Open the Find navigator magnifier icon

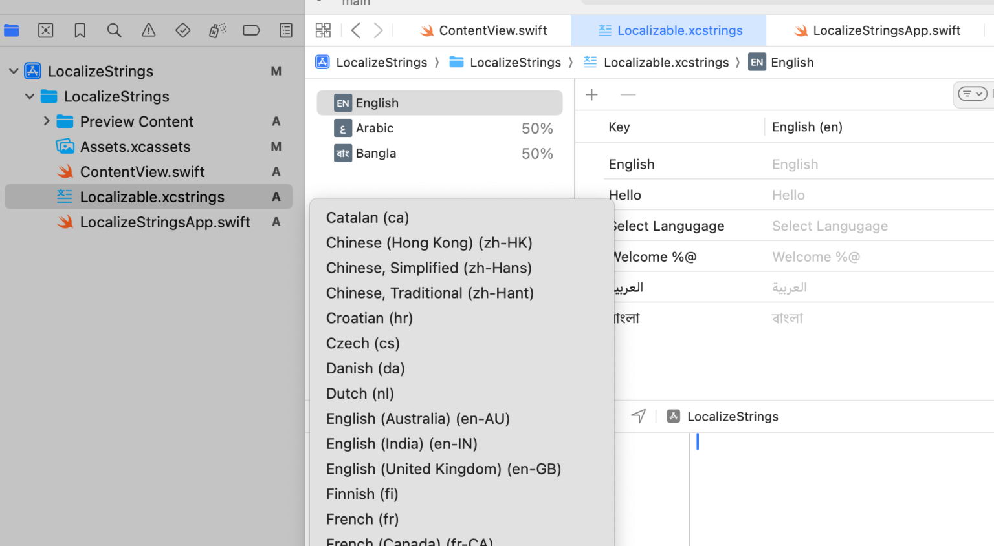tap(114, 30)
